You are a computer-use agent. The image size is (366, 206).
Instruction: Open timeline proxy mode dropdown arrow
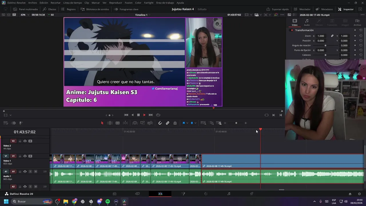(260, 15)
